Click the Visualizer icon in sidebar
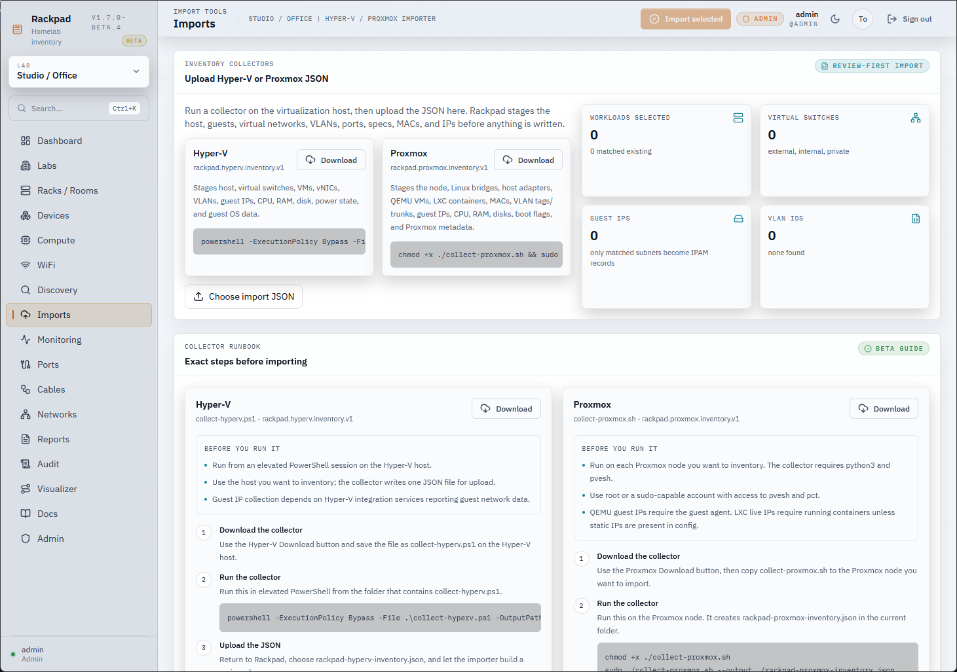 [x=26, y=489]
